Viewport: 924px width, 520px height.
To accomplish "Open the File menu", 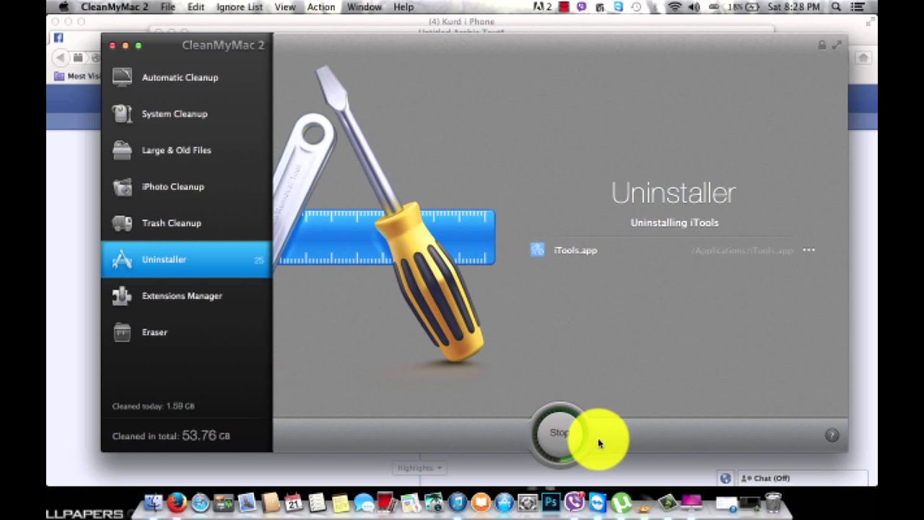I will click(x=168, y=7).
